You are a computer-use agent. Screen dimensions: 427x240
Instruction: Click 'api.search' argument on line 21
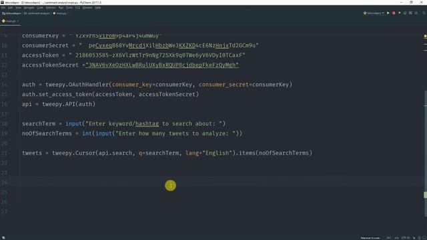[x=115, y=153]
